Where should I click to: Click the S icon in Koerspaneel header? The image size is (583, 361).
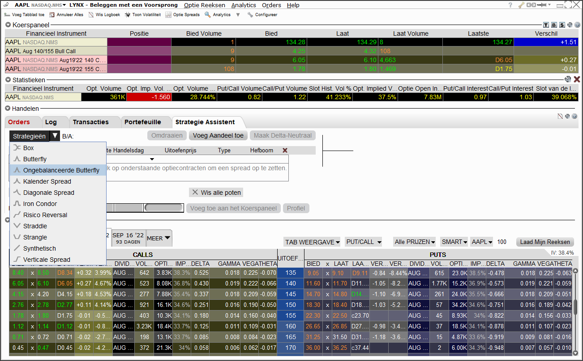point(562,25)
